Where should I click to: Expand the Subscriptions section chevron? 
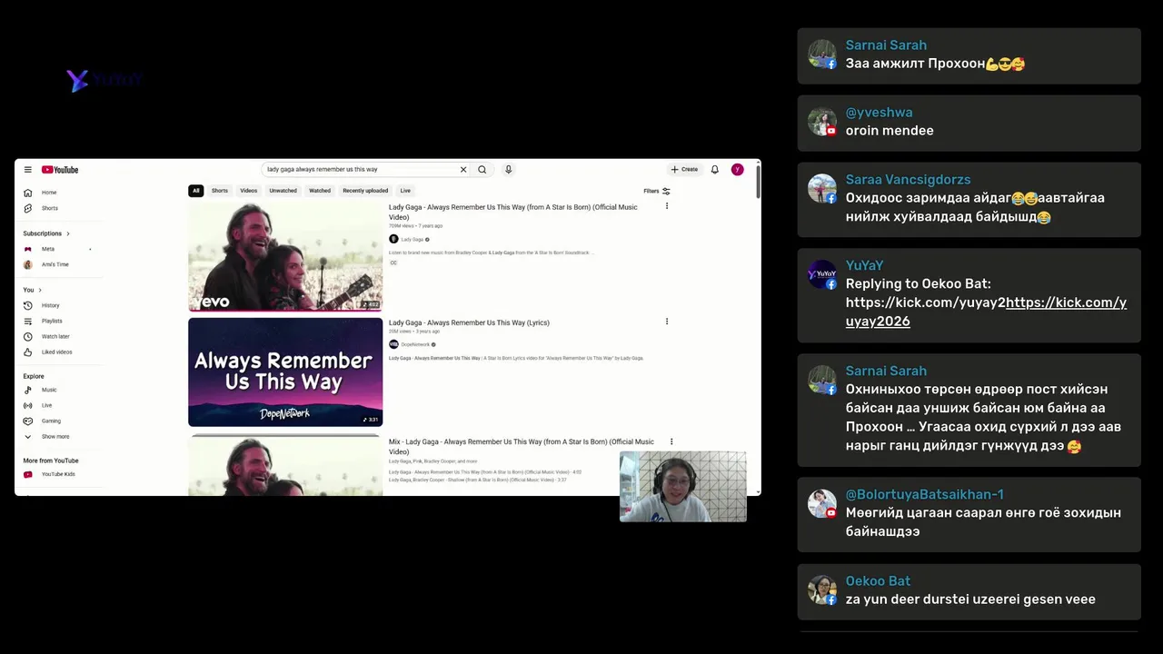point(67,233)
